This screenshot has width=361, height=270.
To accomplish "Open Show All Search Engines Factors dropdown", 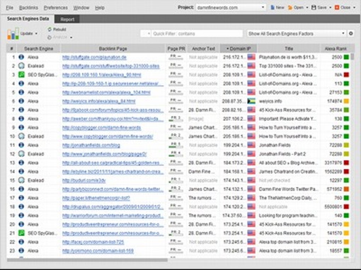I will point(296,34).
